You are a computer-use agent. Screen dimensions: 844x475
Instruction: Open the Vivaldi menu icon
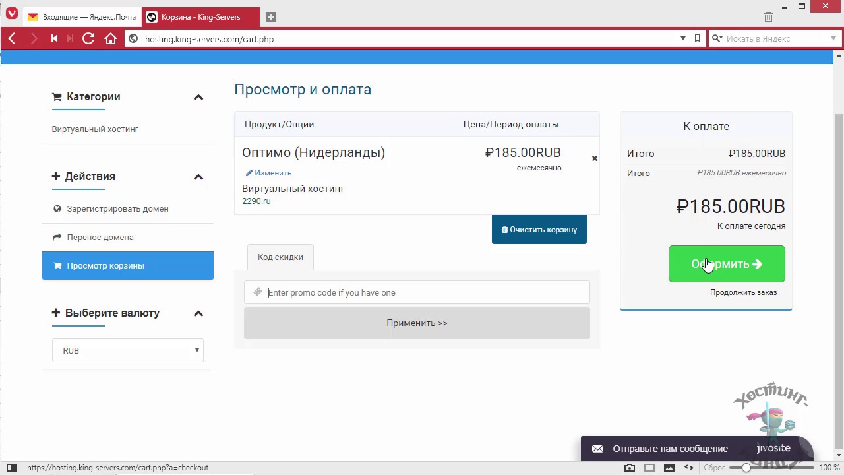point(11,14)
